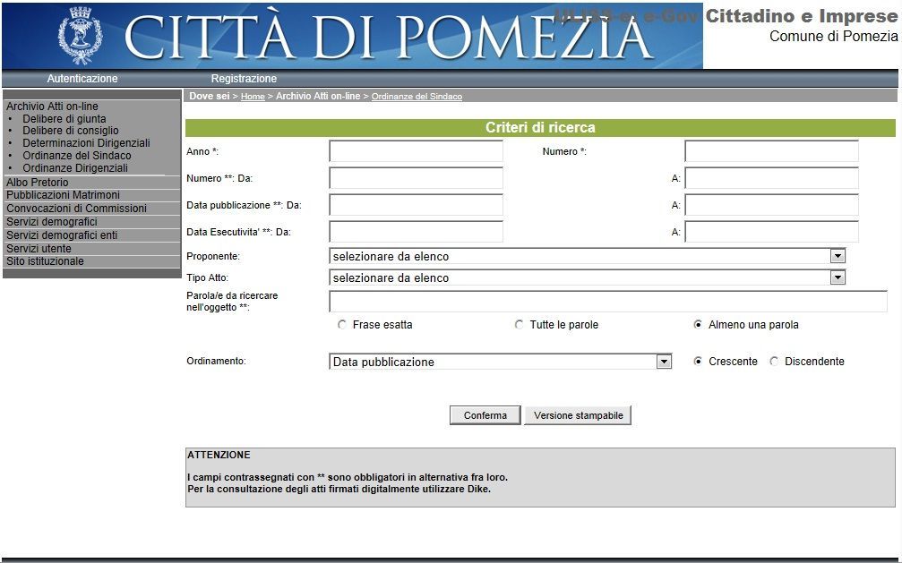Screen dimensions: 902x563
Task: Click the Criteri di ricerca heading
Action: (x=540, y=128)
